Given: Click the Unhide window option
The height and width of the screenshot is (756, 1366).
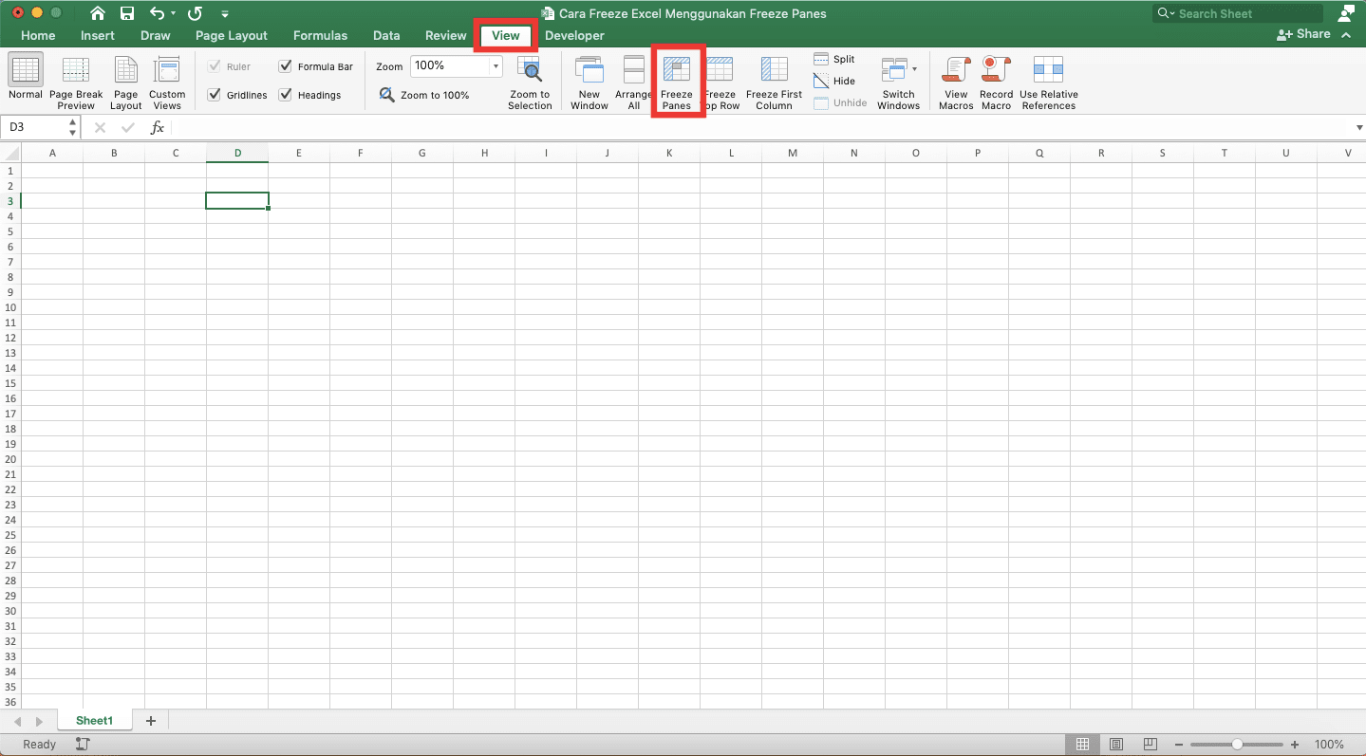Looking at the screenshot, I should (x=840, y=102).
